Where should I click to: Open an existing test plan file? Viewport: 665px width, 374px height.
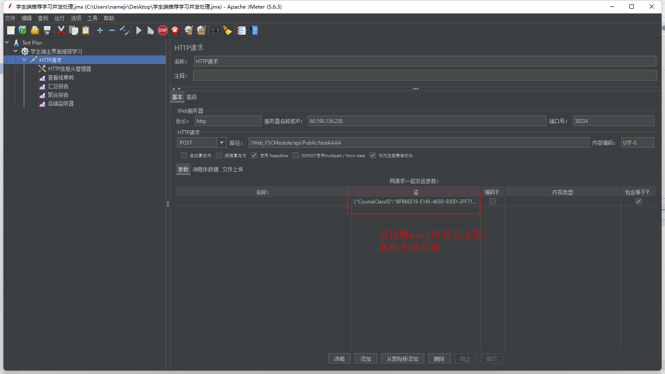(35, 30)
